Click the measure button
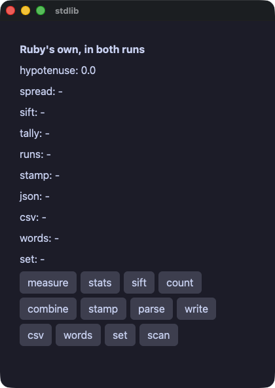Image resolution: width=275 pixels, height=388 pixels. [x=48, y=282]
